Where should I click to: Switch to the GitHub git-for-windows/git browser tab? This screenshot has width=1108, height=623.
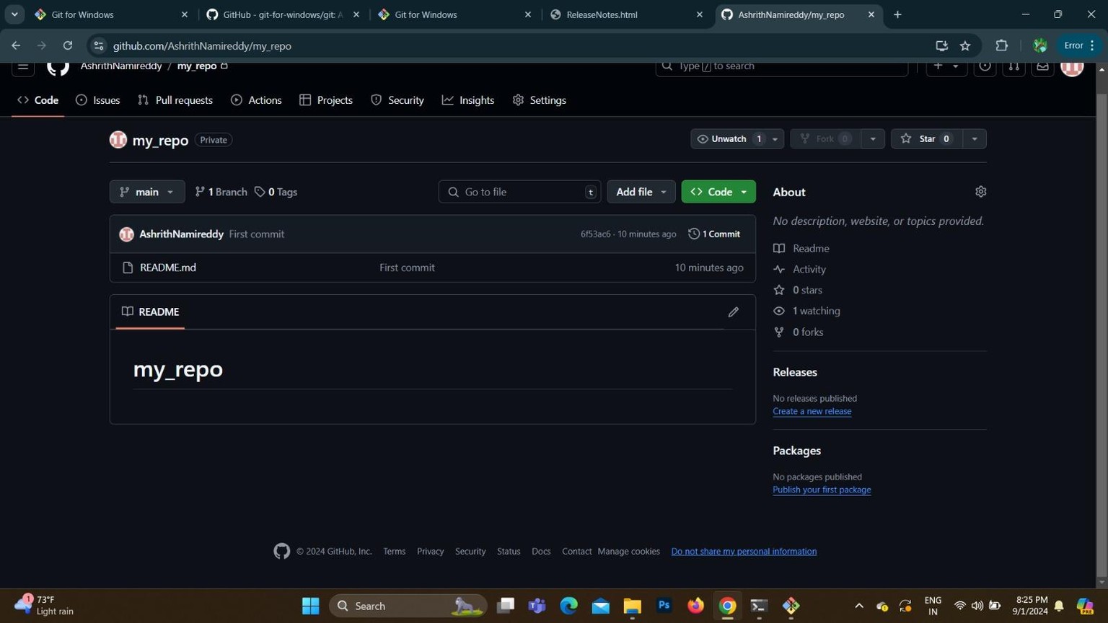click(283, 14)
